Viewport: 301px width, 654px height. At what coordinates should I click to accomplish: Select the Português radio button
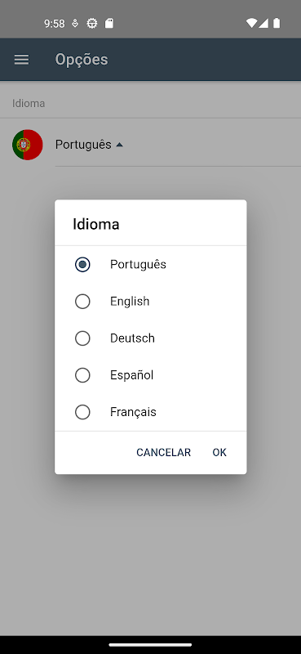tap(82, 264)
